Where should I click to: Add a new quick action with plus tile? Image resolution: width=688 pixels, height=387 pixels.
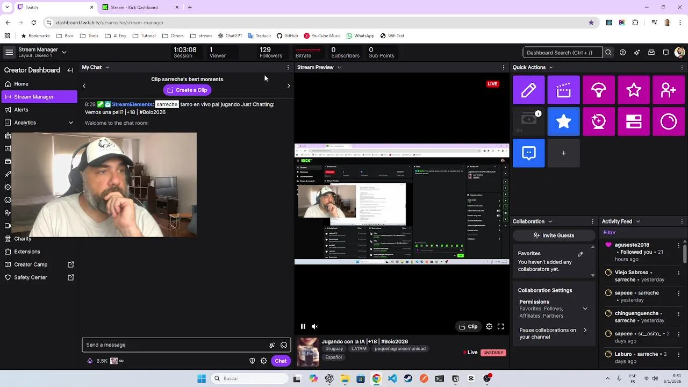point(563,153)
